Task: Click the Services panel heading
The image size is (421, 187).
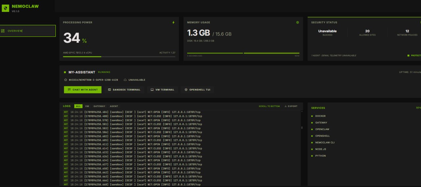Action: (318, 108)
